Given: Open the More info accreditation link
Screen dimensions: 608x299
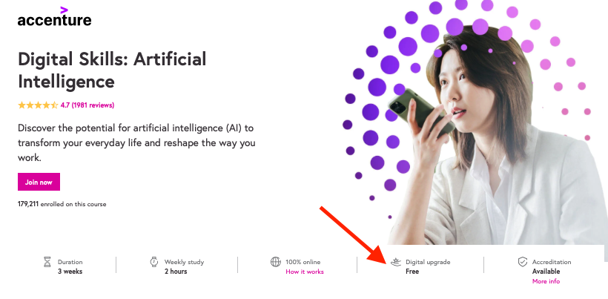Looking at the screenshot, I should coord(546,281).
